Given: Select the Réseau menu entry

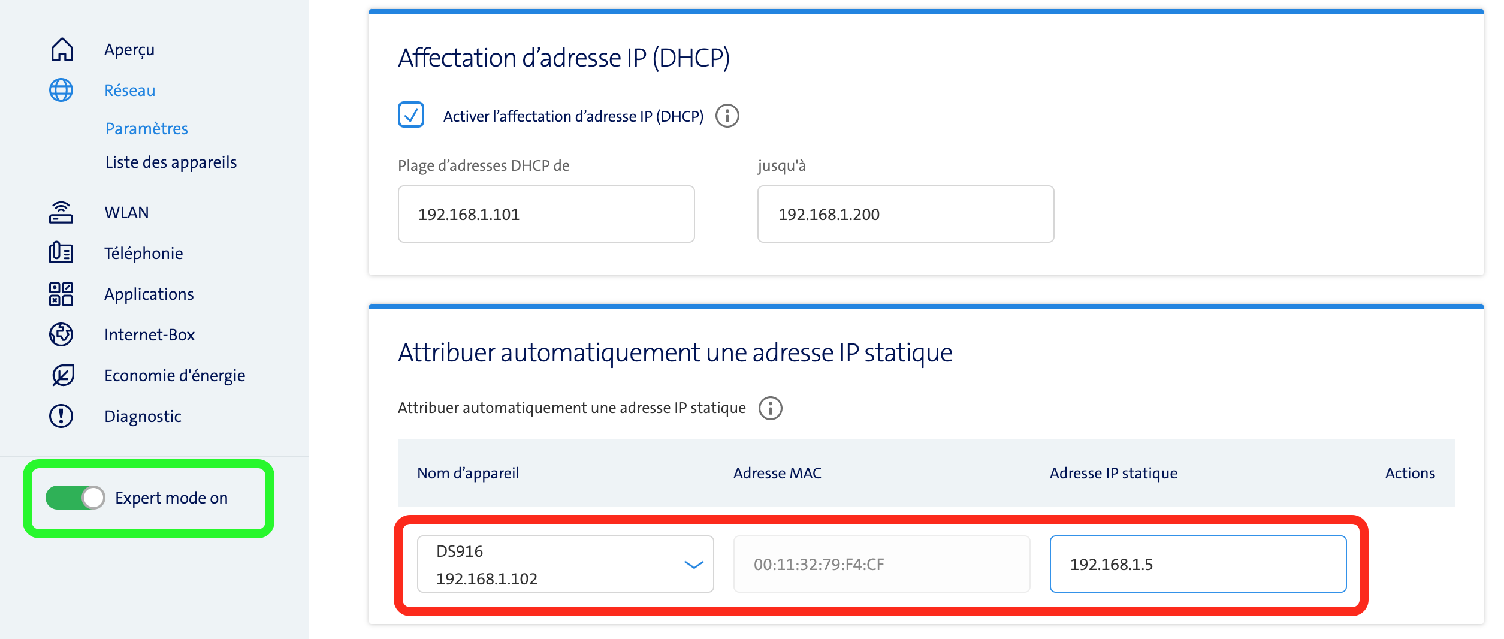Looking at the screenshot, I should pyautogui.click(x=130, y=90).
